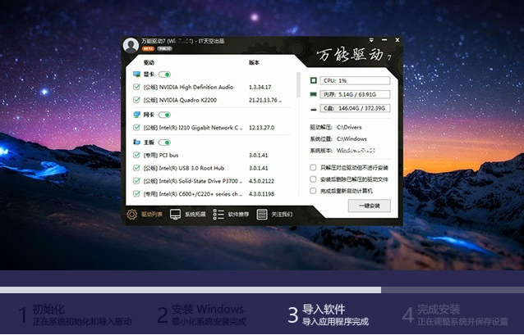The width and height of the screenshot is (524, 335).
Task: Toggle the 主板 driver group switch
Action: click(165, 143)
